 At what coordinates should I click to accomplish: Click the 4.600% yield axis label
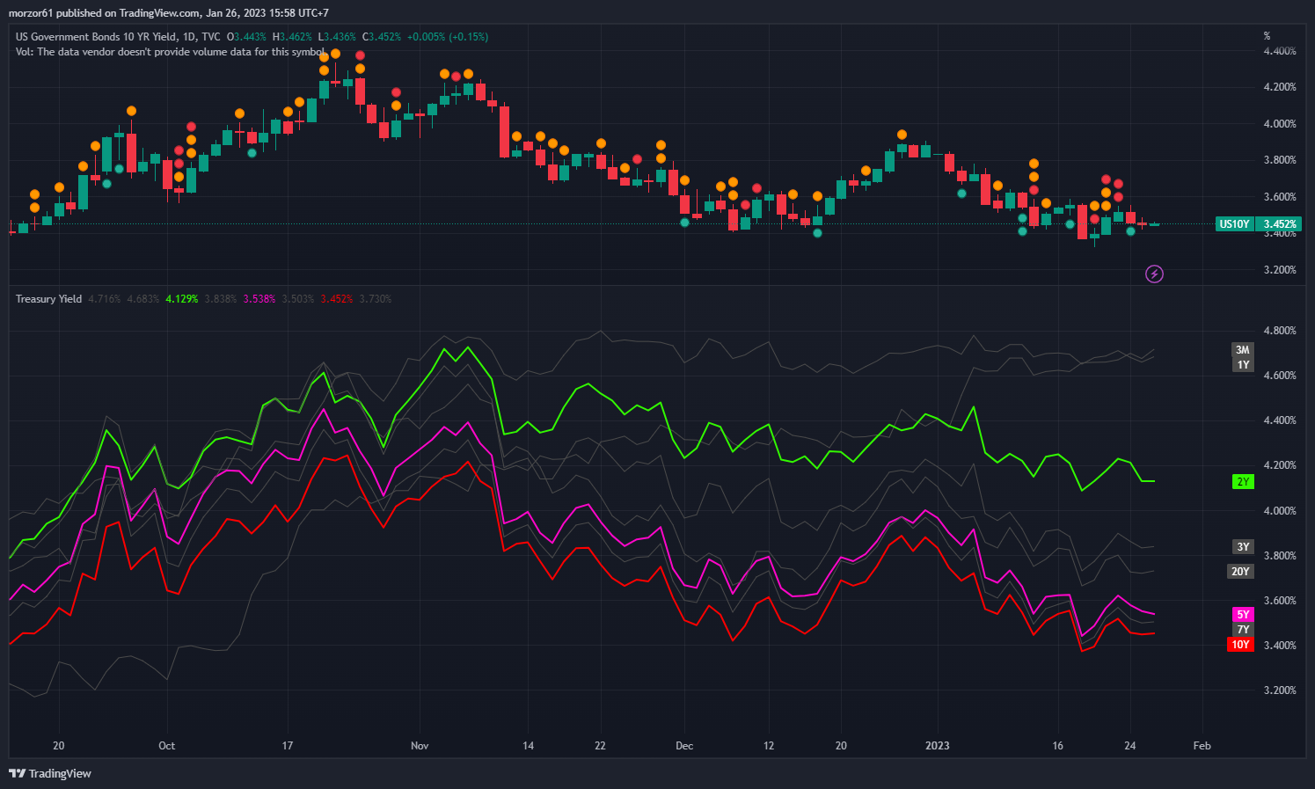point(1280,376)
